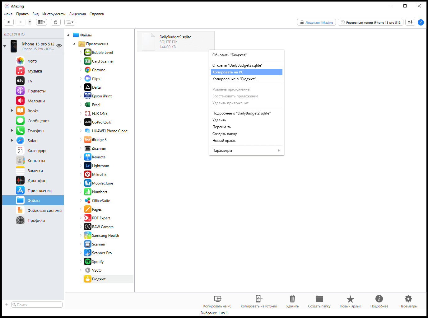The width and height of the screenshot is (428, 318).
Task: Collapse the iPhone 15 pro 512 device
Action: tap(5, 46)
